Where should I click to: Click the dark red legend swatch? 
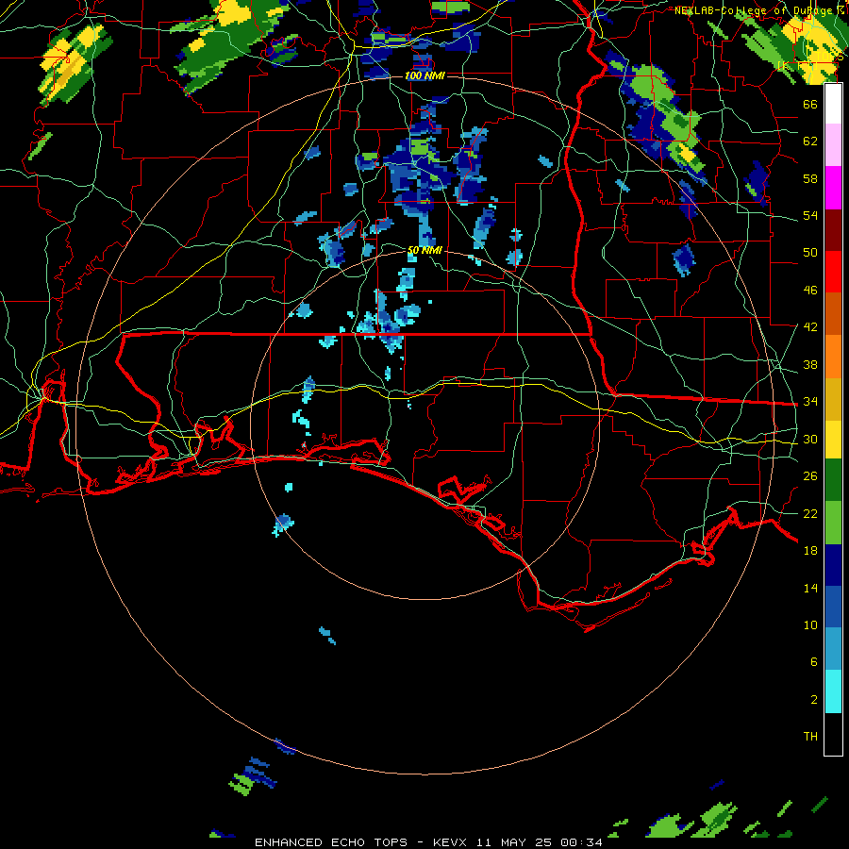[x=833, y=229]
